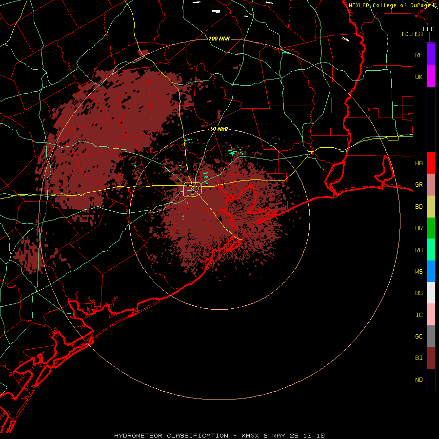Click the HA red legend swatch

[x=431, y=163]
